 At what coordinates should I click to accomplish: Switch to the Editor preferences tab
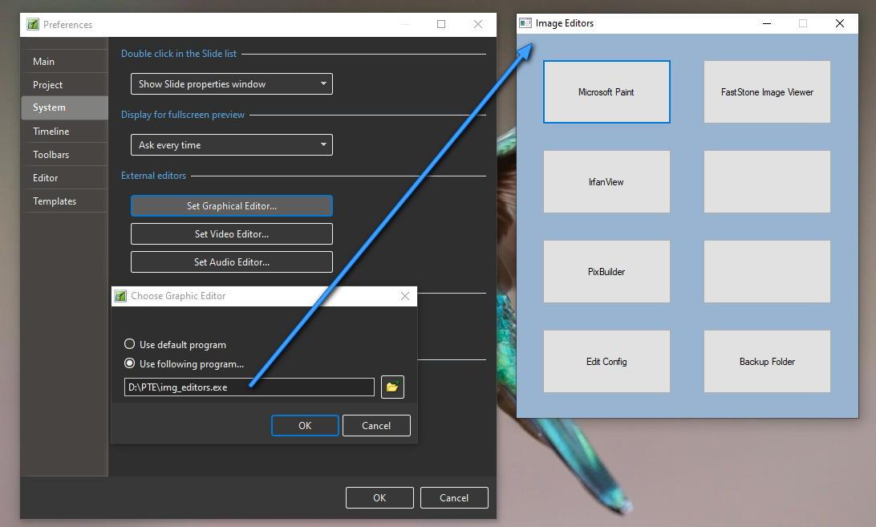65,178
